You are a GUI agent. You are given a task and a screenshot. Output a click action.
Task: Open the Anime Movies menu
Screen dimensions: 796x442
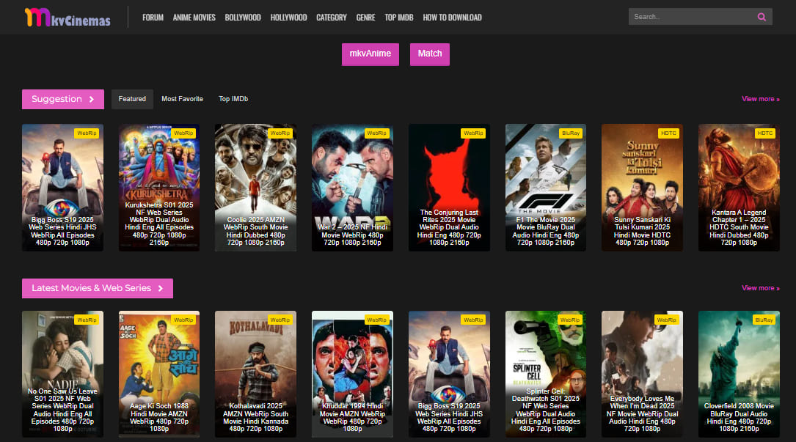click(x=194, y=18)
